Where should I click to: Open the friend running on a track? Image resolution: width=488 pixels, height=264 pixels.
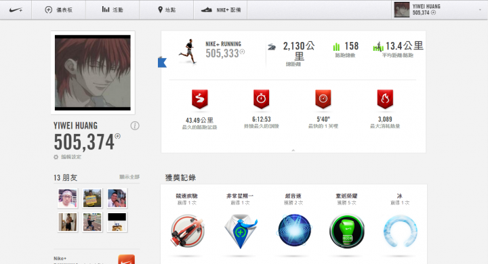(92, 222)
